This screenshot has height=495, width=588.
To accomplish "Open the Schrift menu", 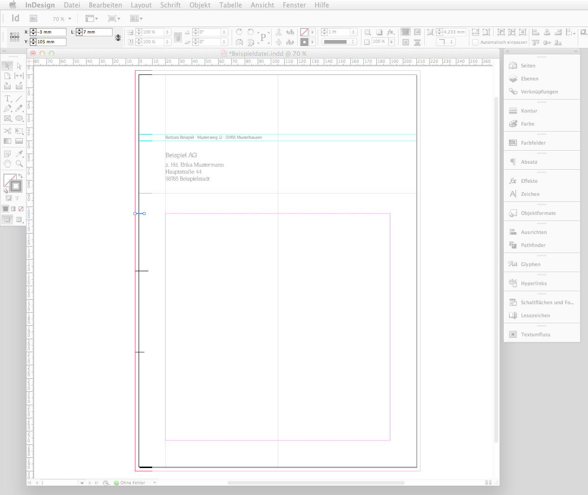I will 170,5.
